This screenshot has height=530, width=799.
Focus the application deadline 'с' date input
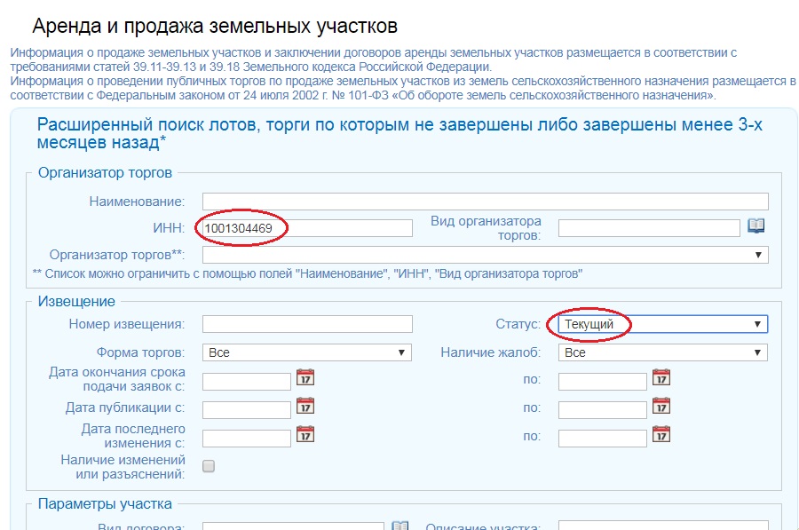click(247, 382)
